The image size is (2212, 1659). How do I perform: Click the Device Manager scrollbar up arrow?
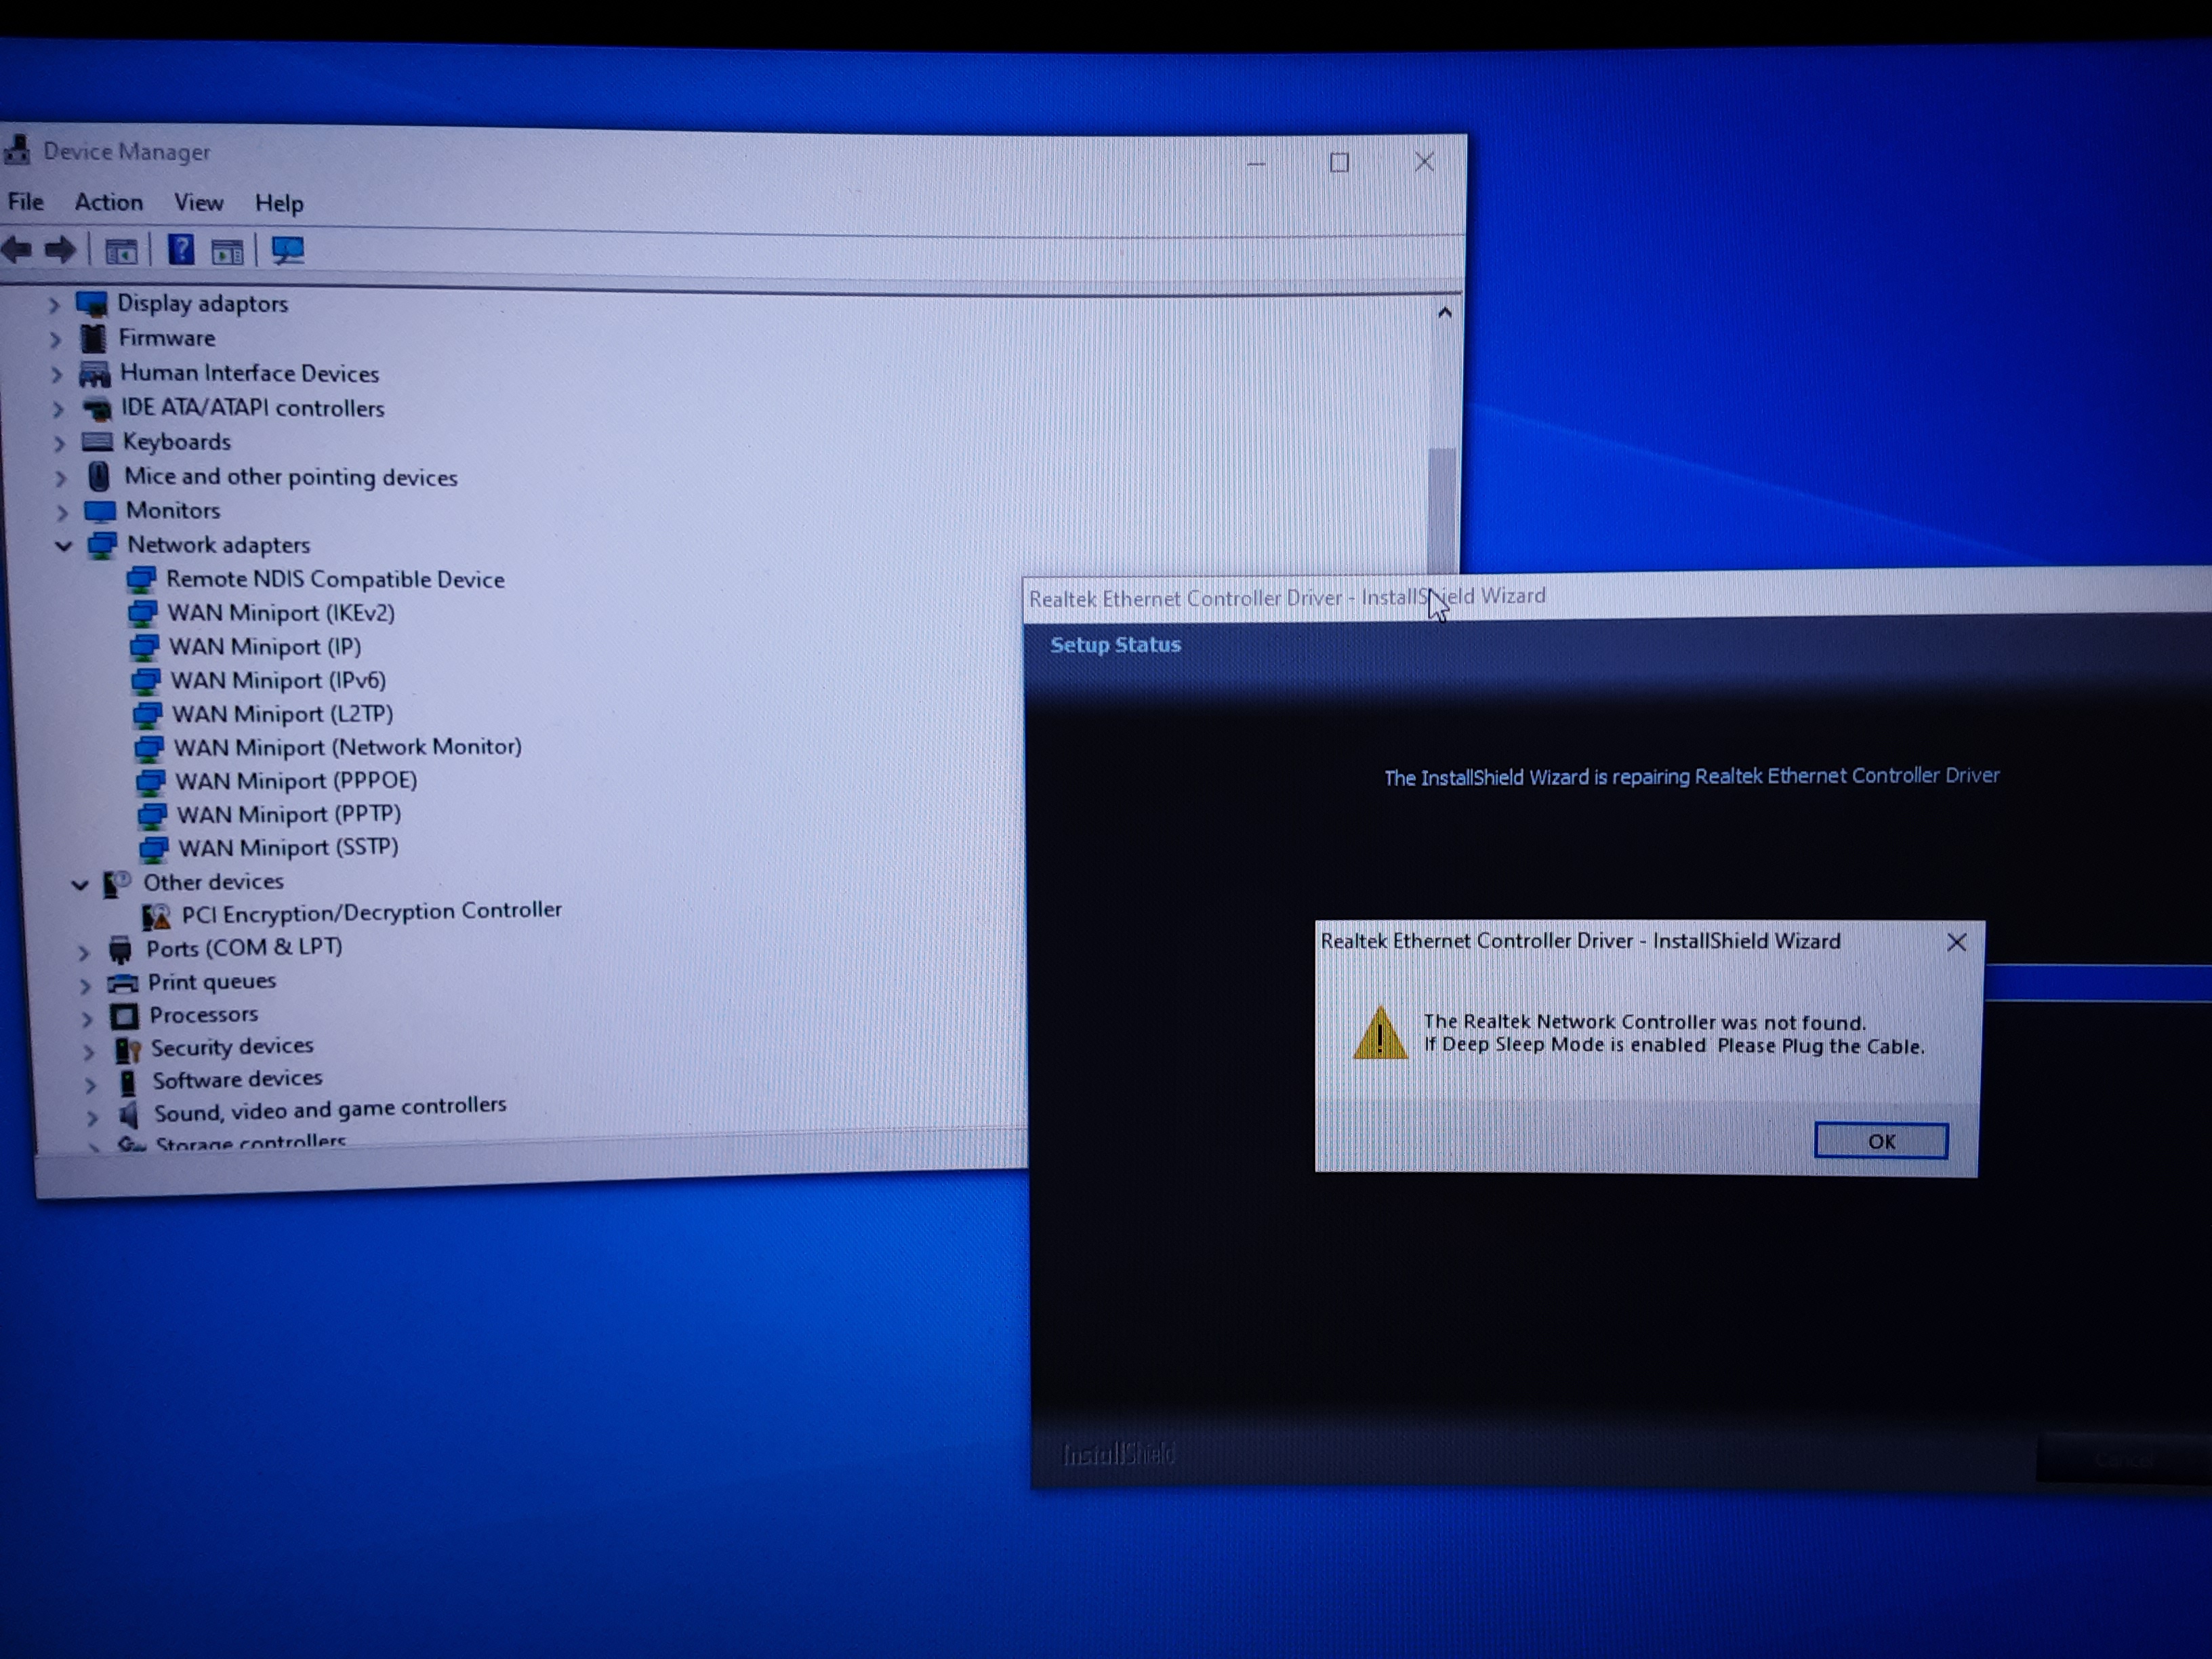pyautogui.click(x=1444, y=313)
